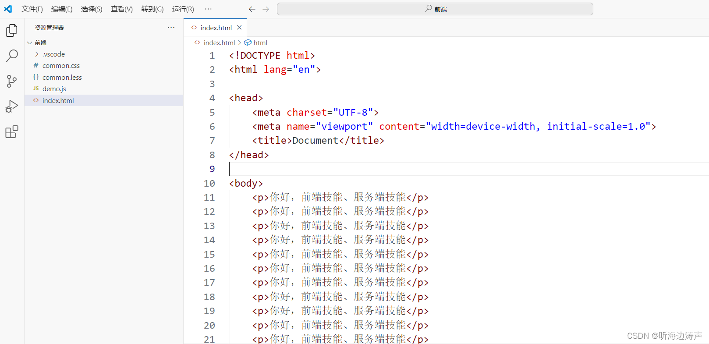Collapse the 前端 root folder

29,43
